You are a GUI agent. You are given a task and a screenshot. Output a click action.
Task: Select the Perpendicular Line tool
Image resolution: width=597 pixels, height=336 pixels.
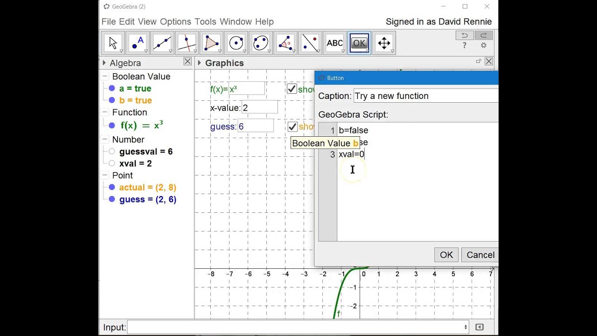(x=187, y=43)
